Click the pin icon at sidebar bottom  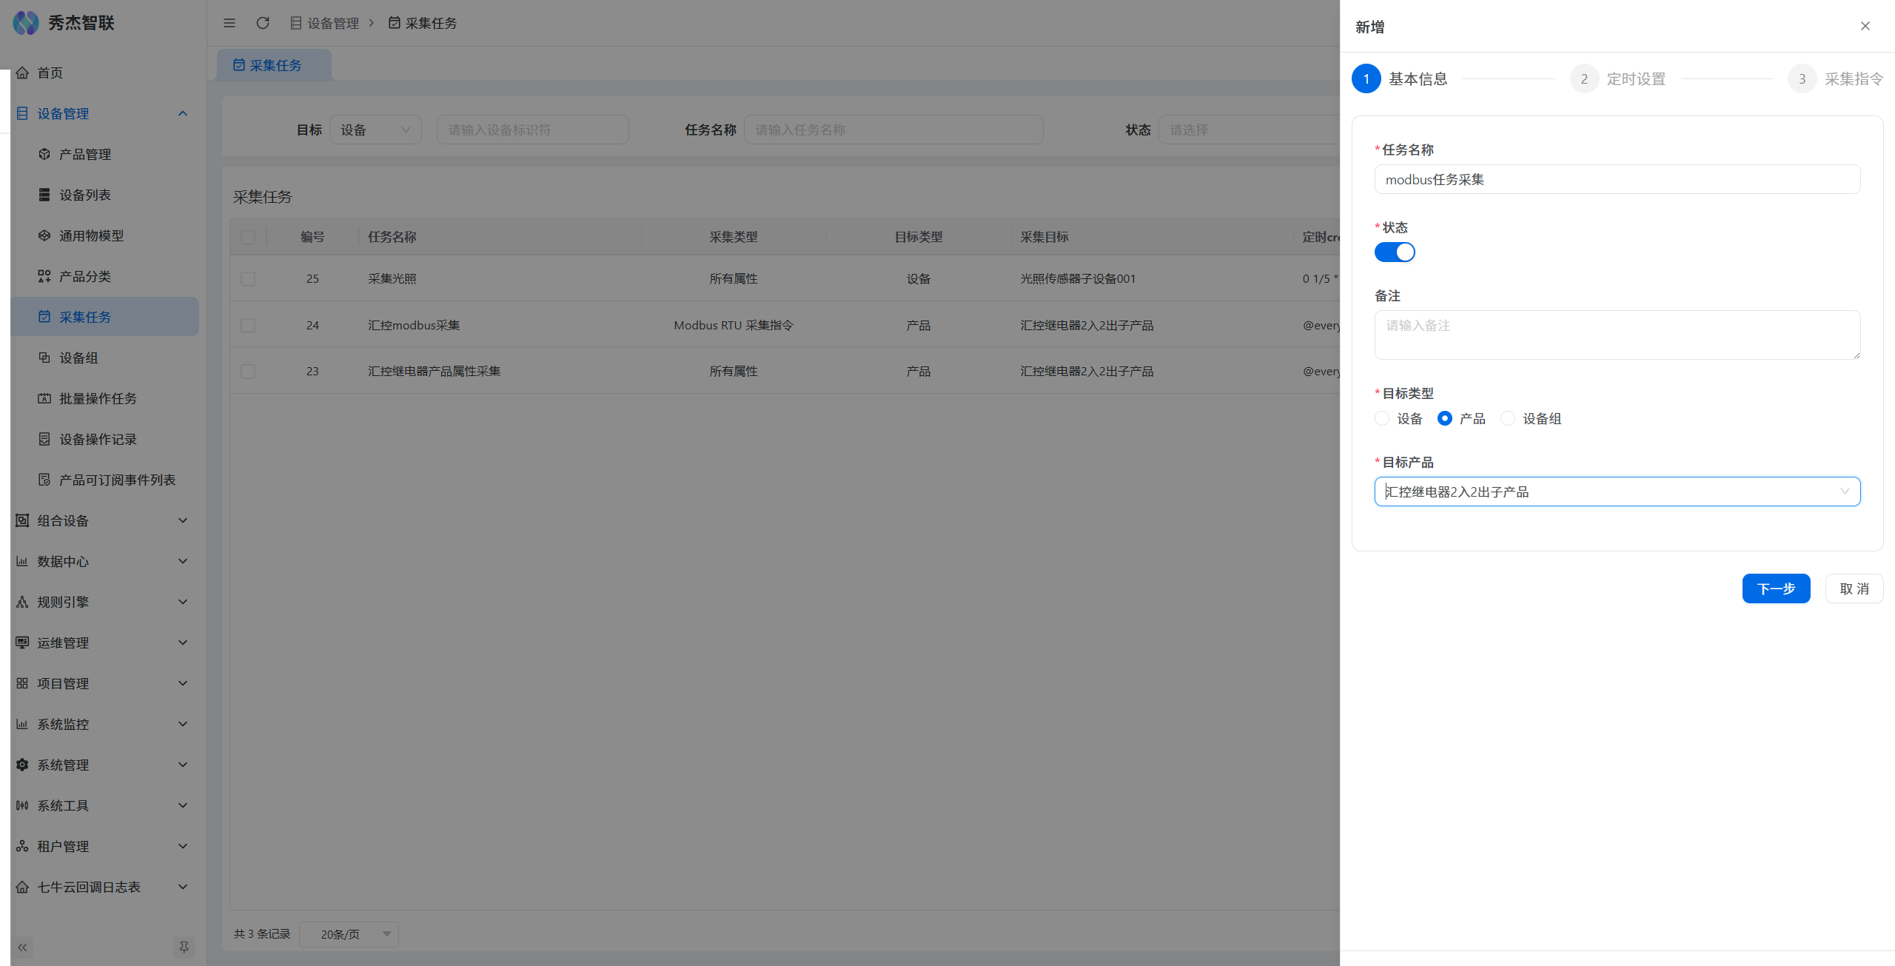click(184, 947)
